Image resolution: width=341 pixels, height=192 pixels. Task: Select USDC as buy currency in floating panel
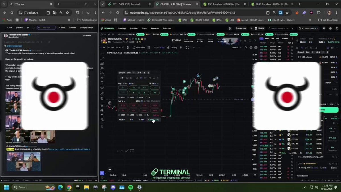coord(132,83)
